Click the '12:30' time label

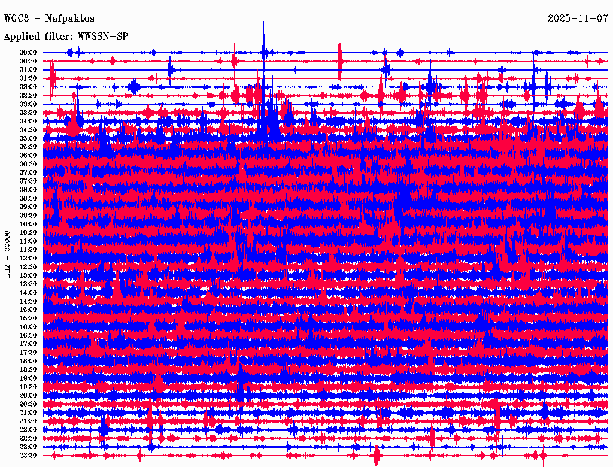28,267
